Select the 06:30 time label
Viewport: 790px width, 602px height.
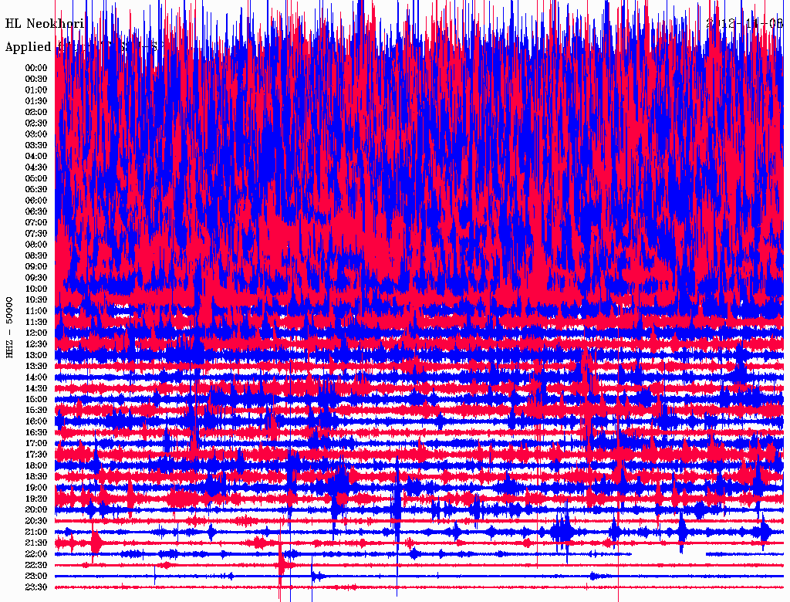pos(36,211)
